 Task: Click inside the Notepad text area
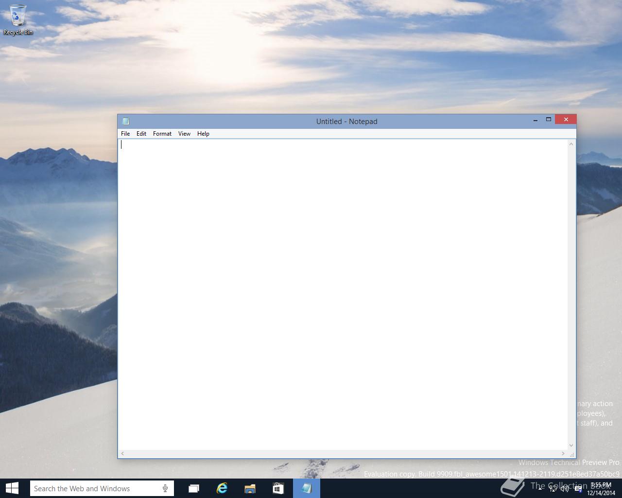click(x=343, y=294)
